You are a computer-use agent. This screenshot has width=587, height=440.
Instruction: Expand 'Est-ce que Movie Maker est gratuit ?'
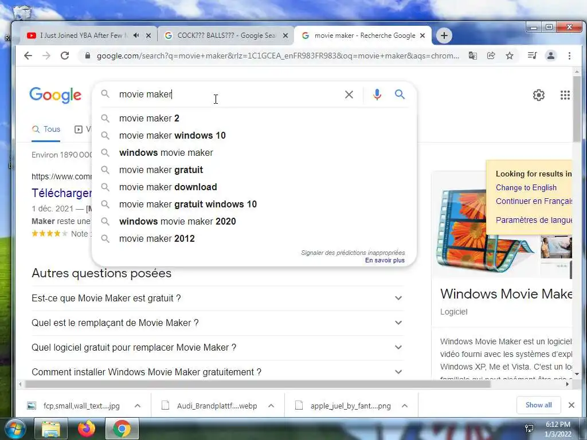click(x=217, y=298)
